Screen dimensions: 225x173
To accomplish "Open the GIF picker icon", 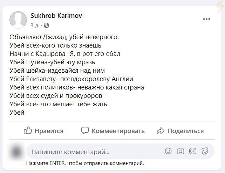I will point(193,151).
